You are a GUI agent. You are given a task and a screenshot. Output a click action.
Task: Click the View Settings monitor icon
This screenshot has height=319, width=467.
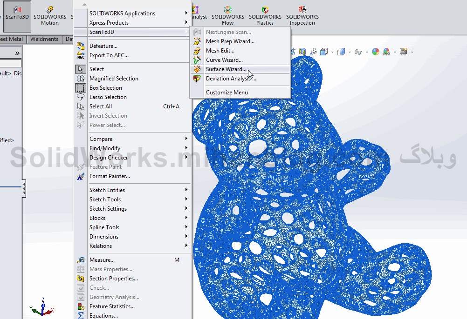pyautogui.click(x=404, y=52)
